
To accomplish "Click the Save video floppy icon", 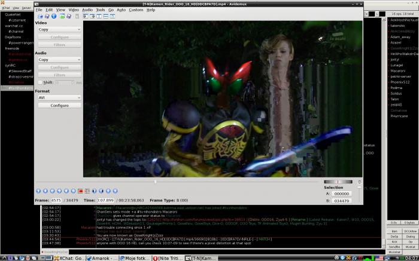I will 47,16.
